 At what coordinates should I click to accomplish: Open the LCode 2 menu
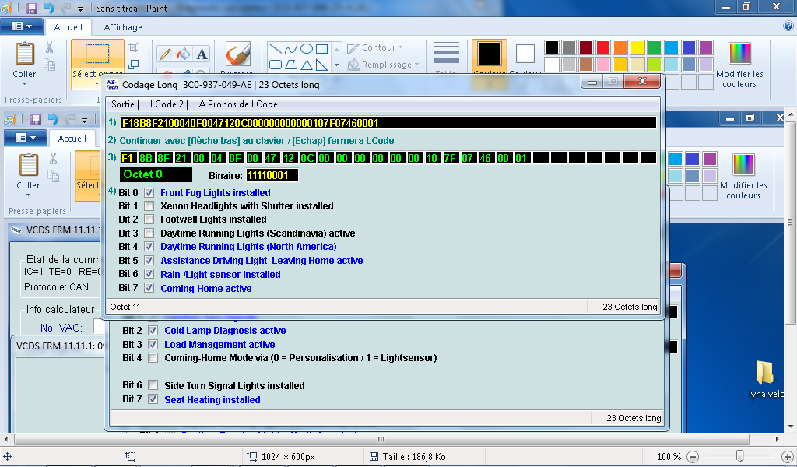167,104
